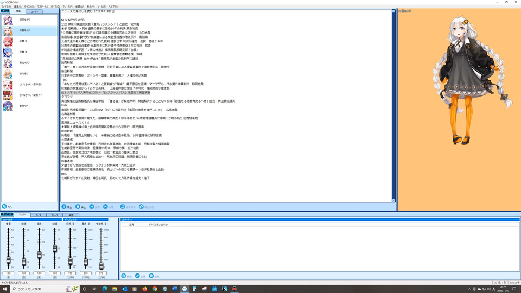Add a new symbol pause (新規)
Screen dimensions: 521x293
coord(126,276)
